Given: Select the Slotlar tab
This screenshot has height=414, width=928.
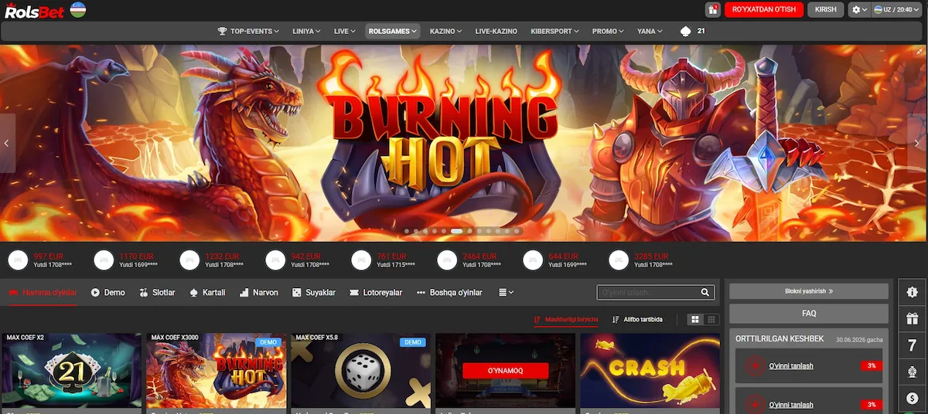Looking at the screenshot, I should click(x=157, y=293).
